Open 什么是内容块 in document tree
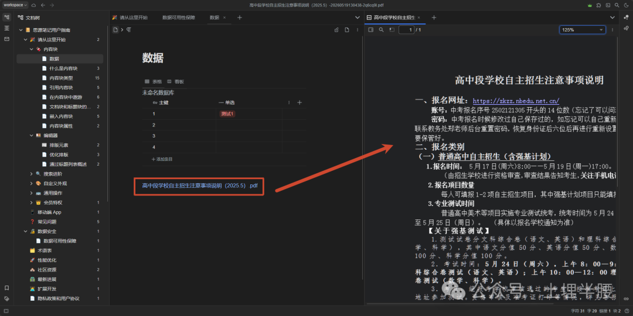 pyautogui.click(x=64, y=68)
